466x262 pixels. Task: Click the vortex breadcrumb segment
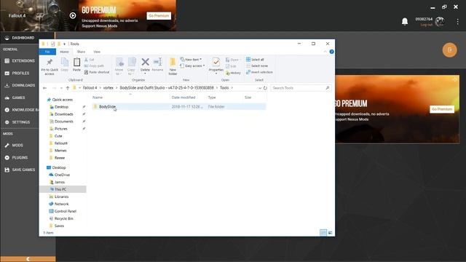(108, 88)
